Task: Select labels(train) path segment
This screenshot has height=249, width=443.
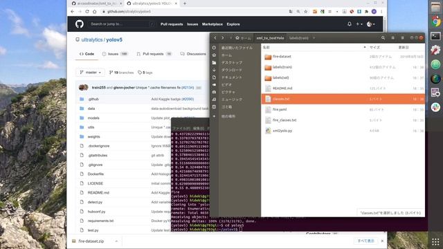Action: (298, 38)
